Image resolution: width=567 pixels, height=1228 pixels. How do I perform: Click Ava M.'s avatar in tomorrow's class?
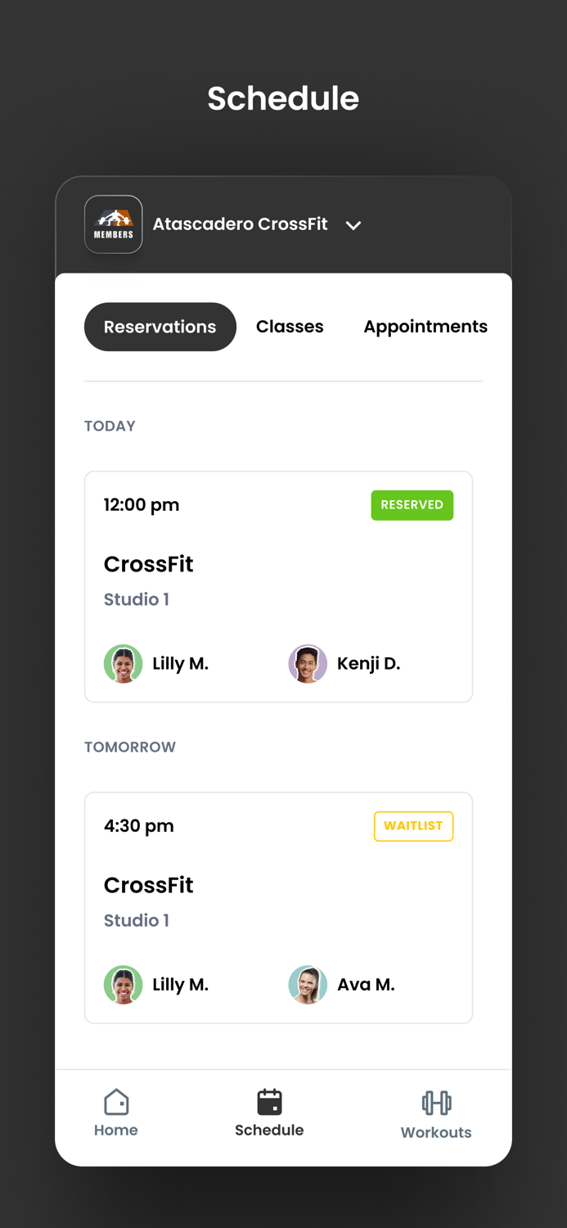pyautogui.click(x=308, y=984)
